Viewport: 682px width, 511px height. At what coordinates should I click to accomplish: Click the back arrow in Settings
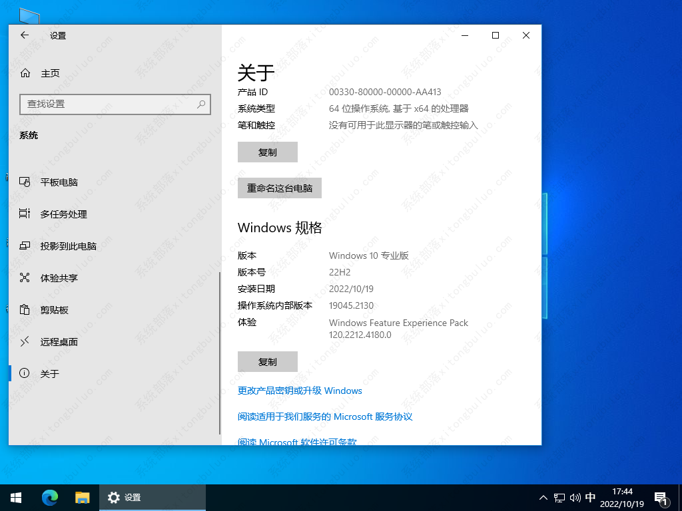[24, 35]
